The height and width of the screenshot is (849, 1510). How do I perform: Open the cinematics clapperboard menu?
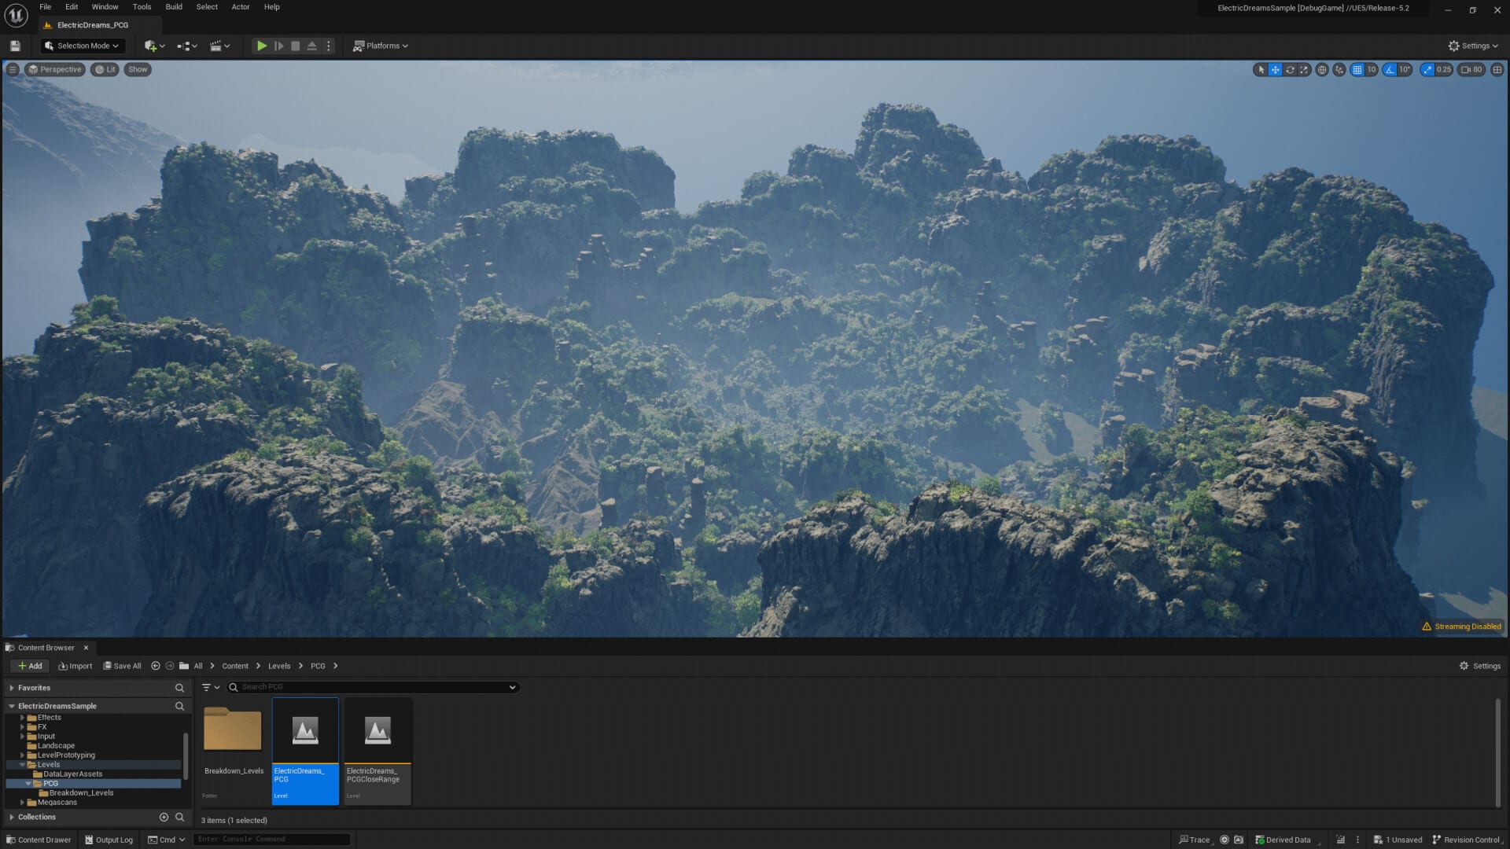(219, 46)
